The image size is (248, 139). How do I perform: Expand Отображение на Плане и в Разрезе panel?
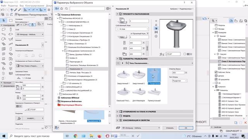coord(117,112)
